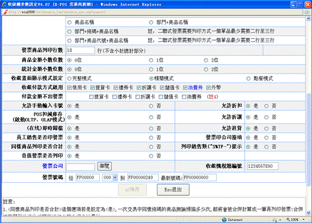Click the page icon in address bar
Screen dimensions: 312x223
(x=6, y=12)
